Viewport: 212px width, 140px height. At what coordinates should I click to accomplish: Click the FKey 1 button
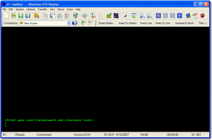coord(202,23)
